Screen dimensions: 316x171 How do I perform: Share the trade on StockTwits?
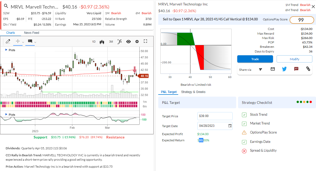pyautogui.click(x=296, y=69)
